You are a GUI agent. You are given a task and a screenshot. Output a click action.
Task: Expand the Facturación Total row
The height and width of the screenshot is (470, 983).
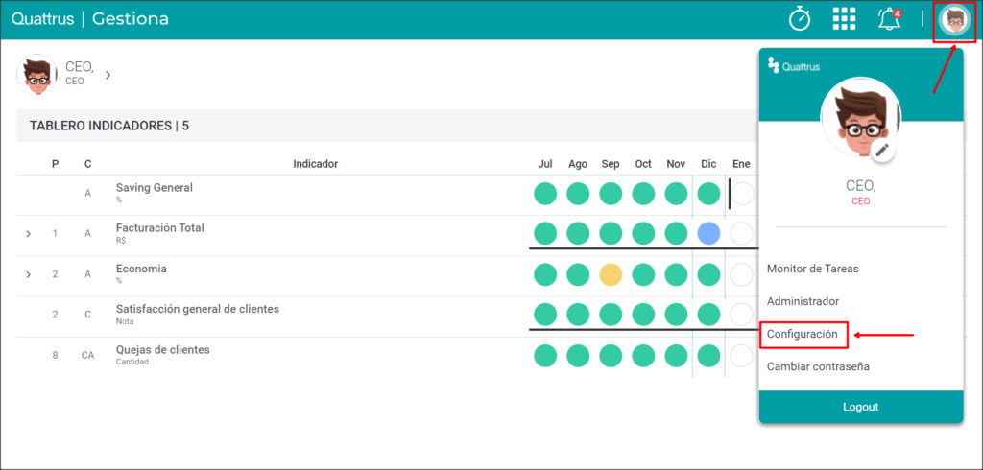click(x=28, y=234)
